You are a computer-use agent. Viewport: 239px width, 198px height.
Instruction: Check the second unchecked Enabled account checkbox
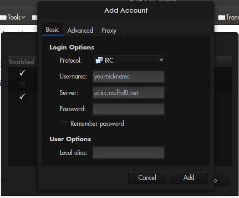click(x=22, y=85)
